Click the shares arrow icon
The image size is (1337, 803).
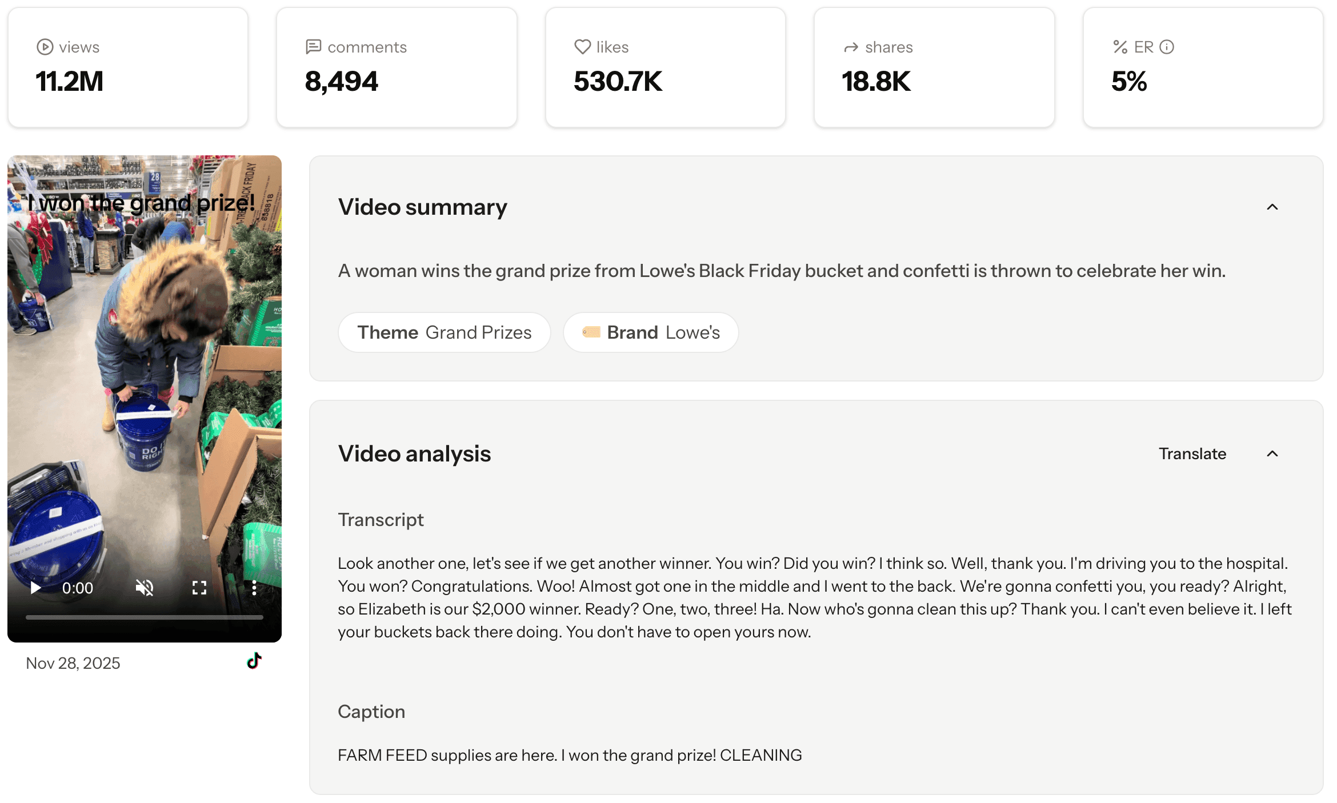851,47
